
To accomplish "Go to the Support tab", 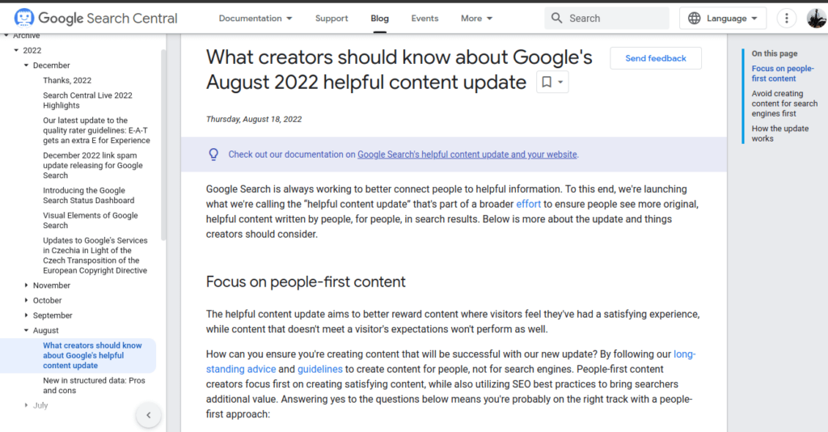I will click(x=332, y=18).
